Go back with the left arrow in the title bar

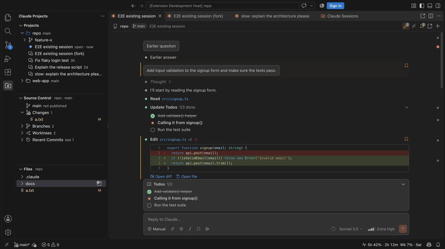[133, 6]
